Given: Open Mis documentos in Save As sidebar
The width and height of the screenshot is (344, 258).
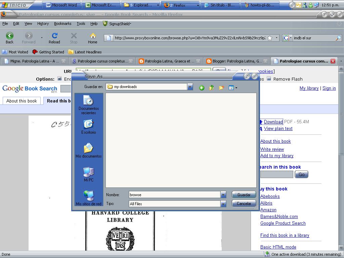Looking at the screenshot, I should coord(89,150).
